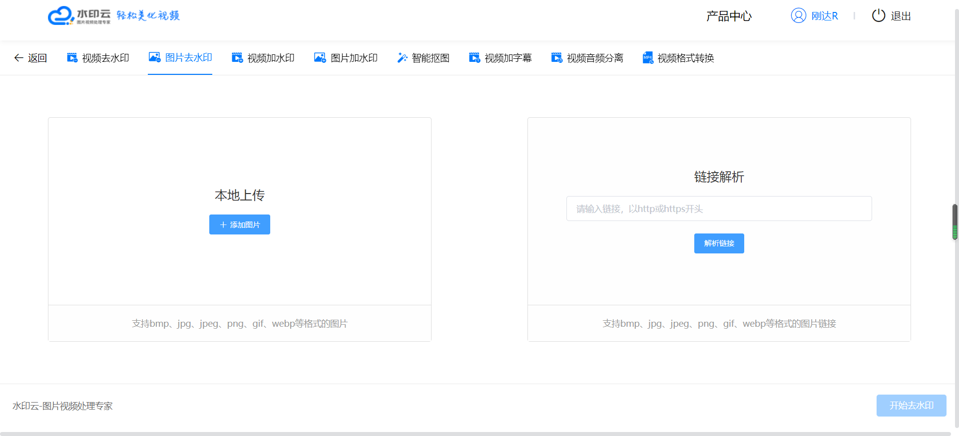Click the user avatar icon

[x=798, y=16]
